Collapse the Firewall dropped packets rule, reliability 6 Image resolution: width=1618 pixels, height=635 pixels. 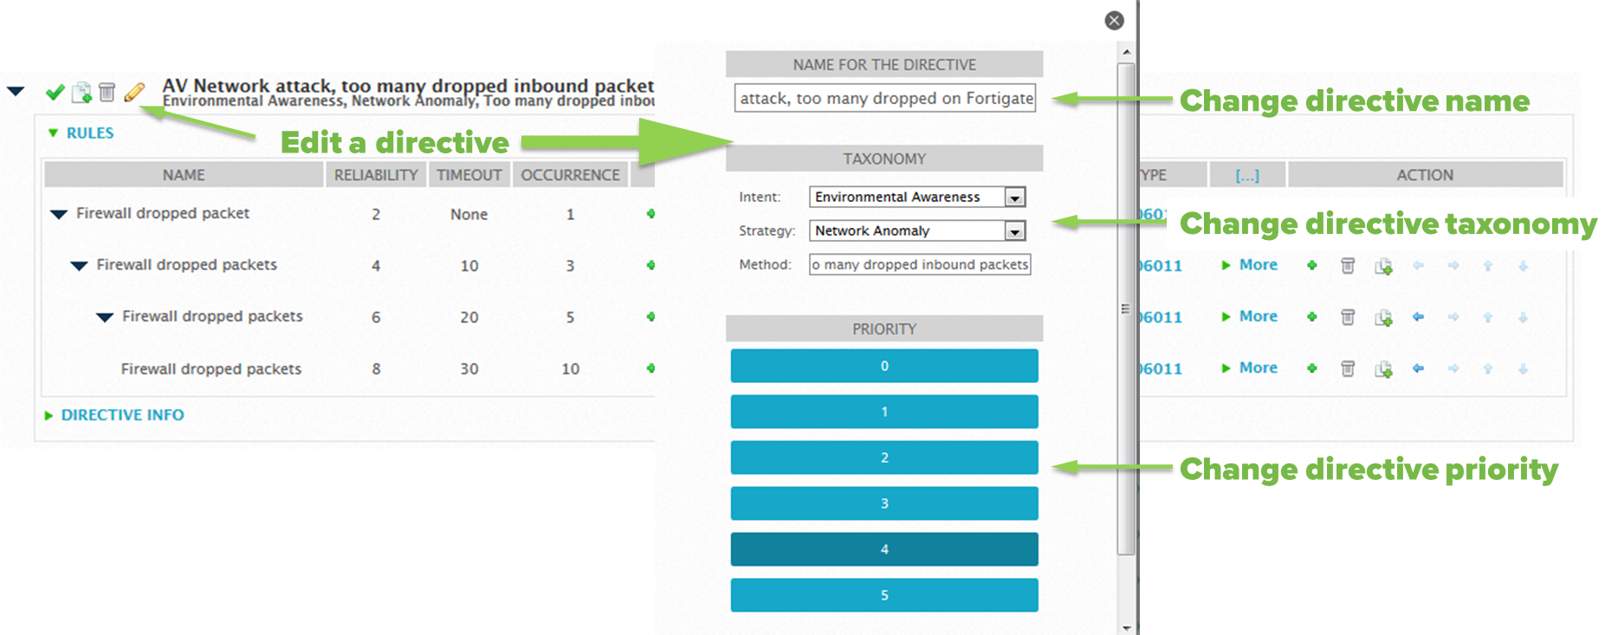pyautogui.click(x=105, y=317)
